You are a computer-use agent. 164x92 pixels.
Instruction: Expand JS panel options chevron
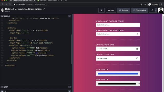pos(70,91)
